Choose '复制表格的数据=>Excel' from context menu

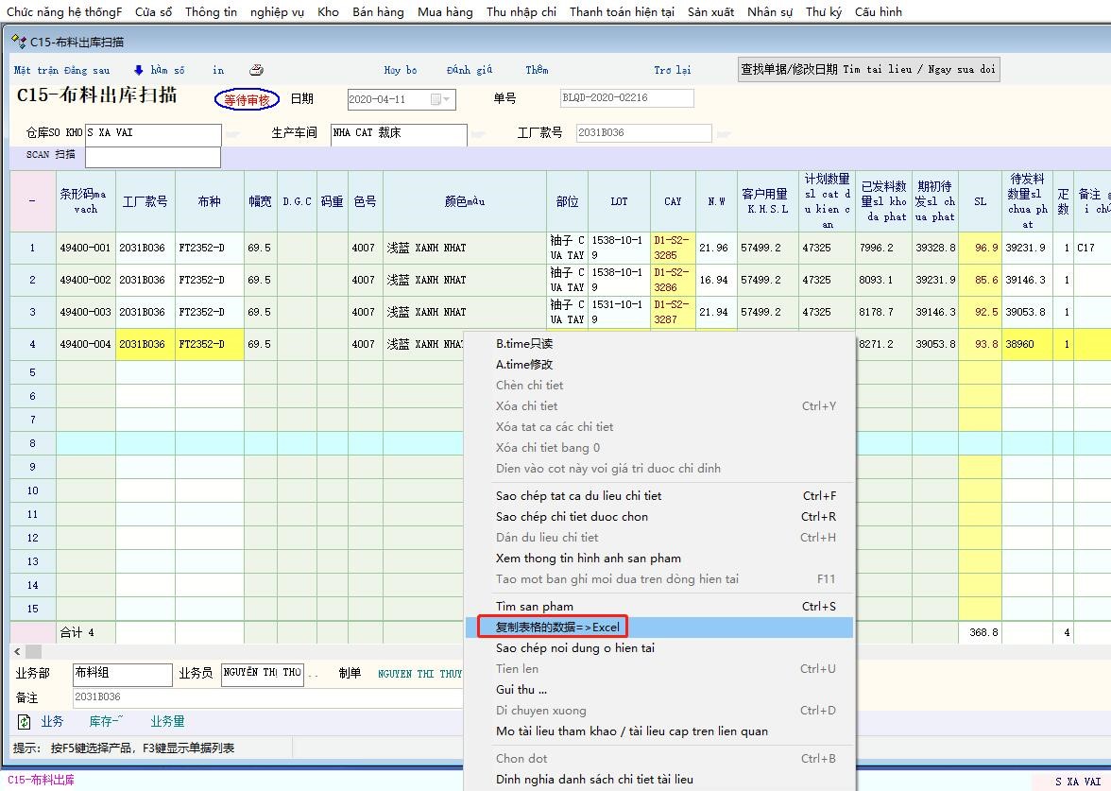pos(558,628)
